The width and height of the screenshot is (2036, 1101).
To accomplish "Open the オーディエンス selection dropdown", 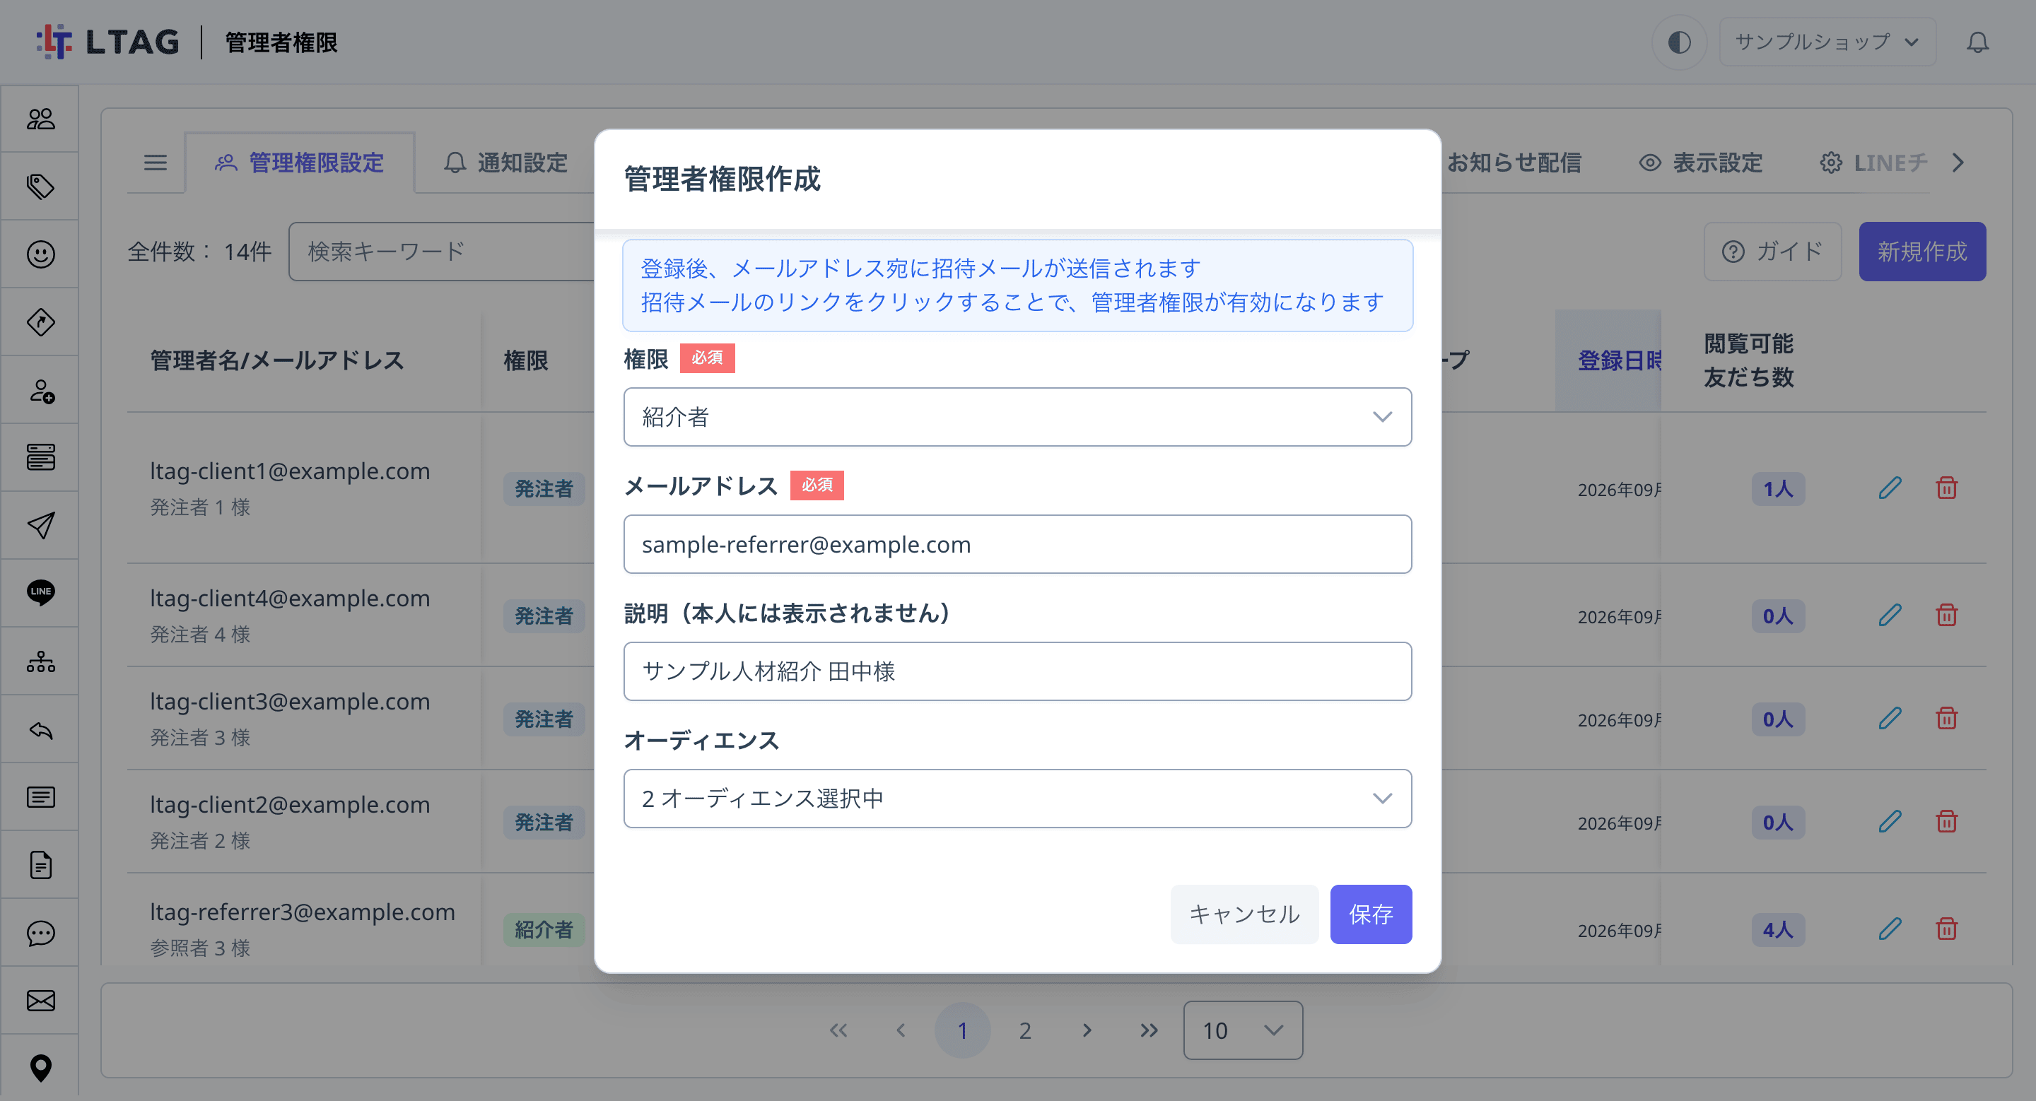I will click(x=1017, y=799).
